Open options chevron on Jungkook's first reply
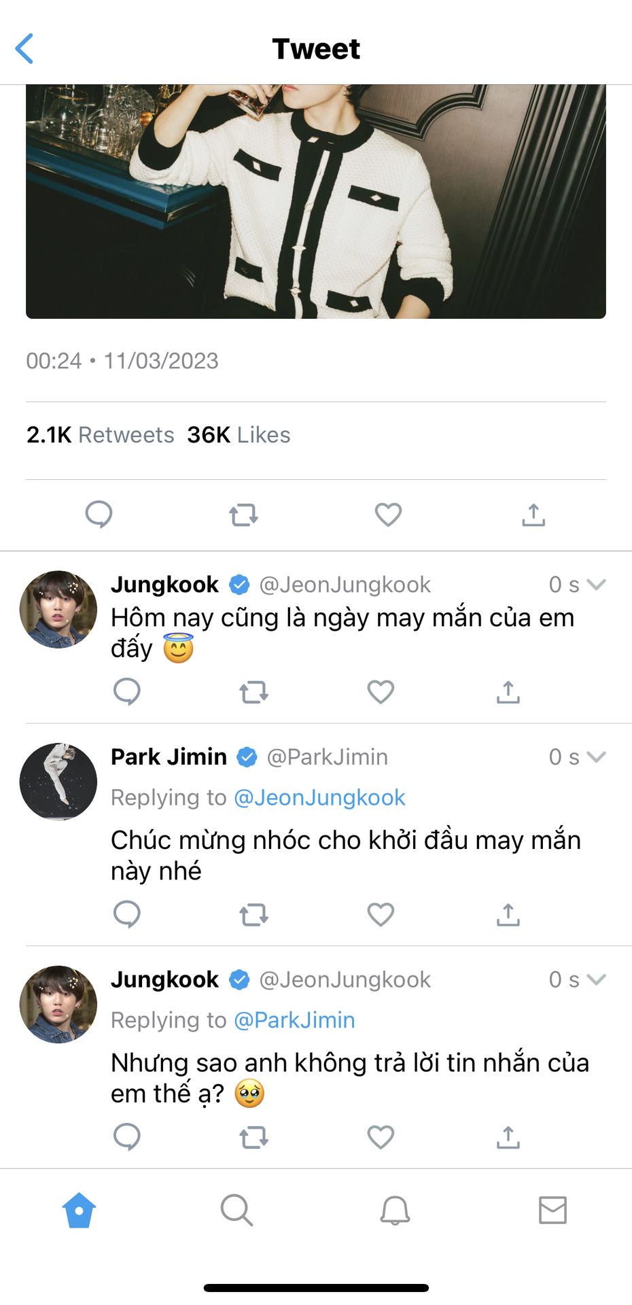Viewport: 632px width, 1305px height. tap(596, 585)
